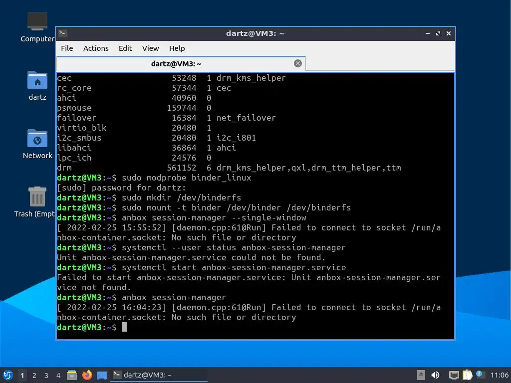
Task: Switch to workspace 3
Action: click(x=46, y=376)
